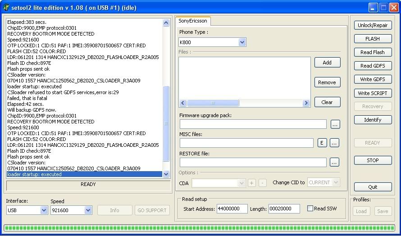The width and height of the screenshot is (401, 236).
Task: Clear the Files list
Action: pyautogui.click(x=327, y=102)
